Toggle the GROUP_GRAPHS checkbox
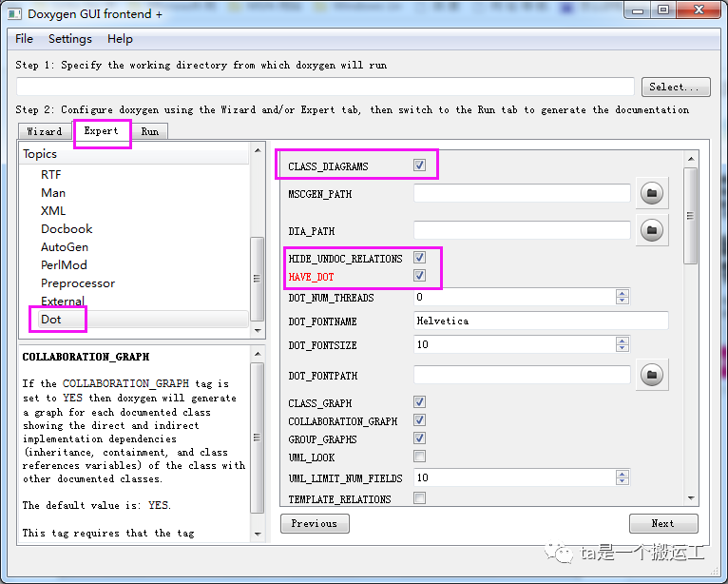 (x=420, y=438)
